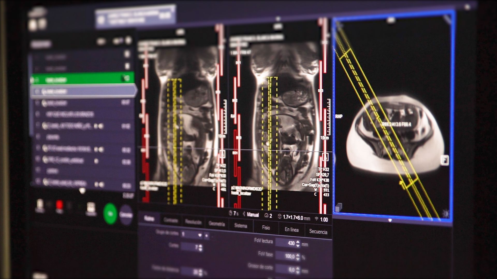Increase FoV lectura with up arrow
Image resolution: width=497 pixels, height=279 pixels.
tap(298, 242)
